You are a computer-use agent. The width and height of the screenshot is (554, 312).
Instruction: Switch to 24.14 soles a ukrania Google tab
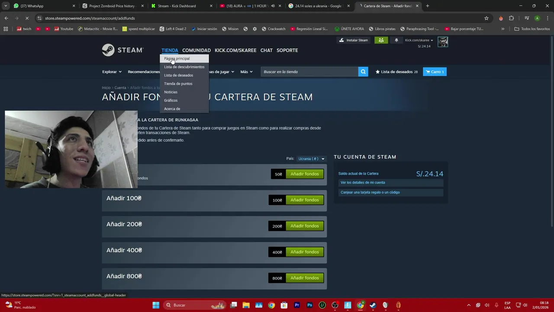(x=319, y=6)
